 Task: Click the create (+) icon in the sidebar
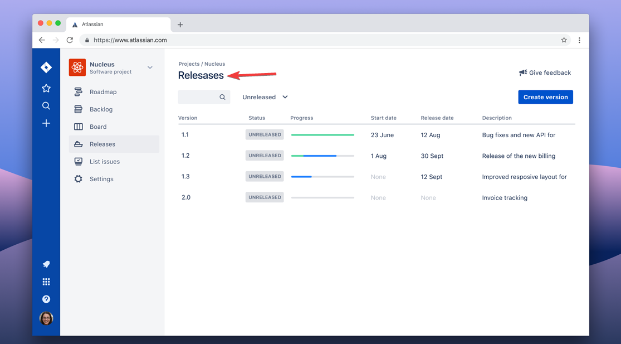[46, 123]
